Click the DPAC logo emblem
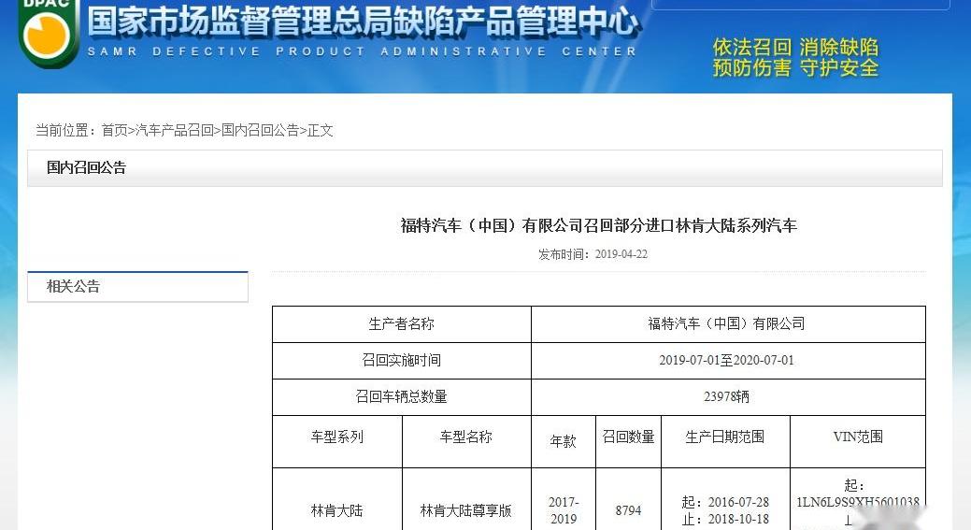971x530 pixels. [49, 32]
